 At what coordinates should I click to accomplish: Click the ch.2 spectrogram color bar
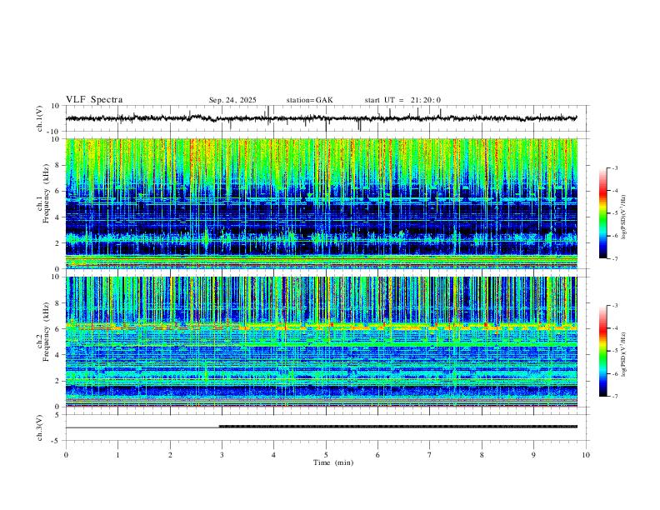pyautogui.click(x=602, y=351)
